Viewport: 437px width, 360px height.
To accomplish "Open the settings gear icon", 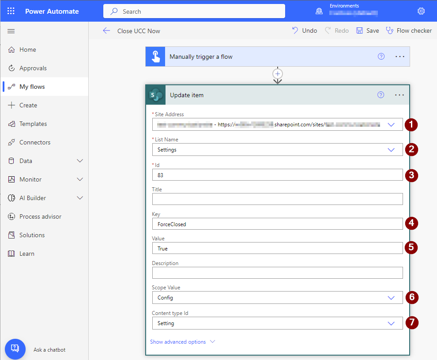I will click(x=421, y=11).
